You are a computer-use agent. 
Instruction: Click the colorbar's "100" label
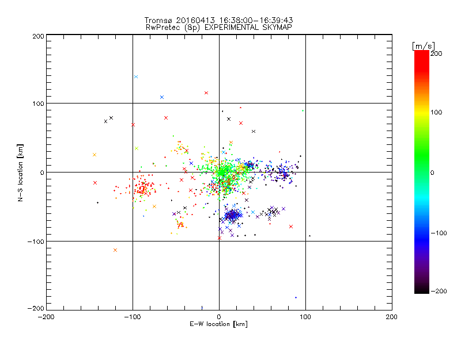436,112
